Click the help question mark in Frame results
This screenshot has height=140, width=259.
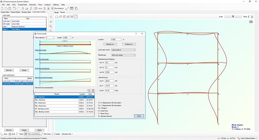[136, 34]
